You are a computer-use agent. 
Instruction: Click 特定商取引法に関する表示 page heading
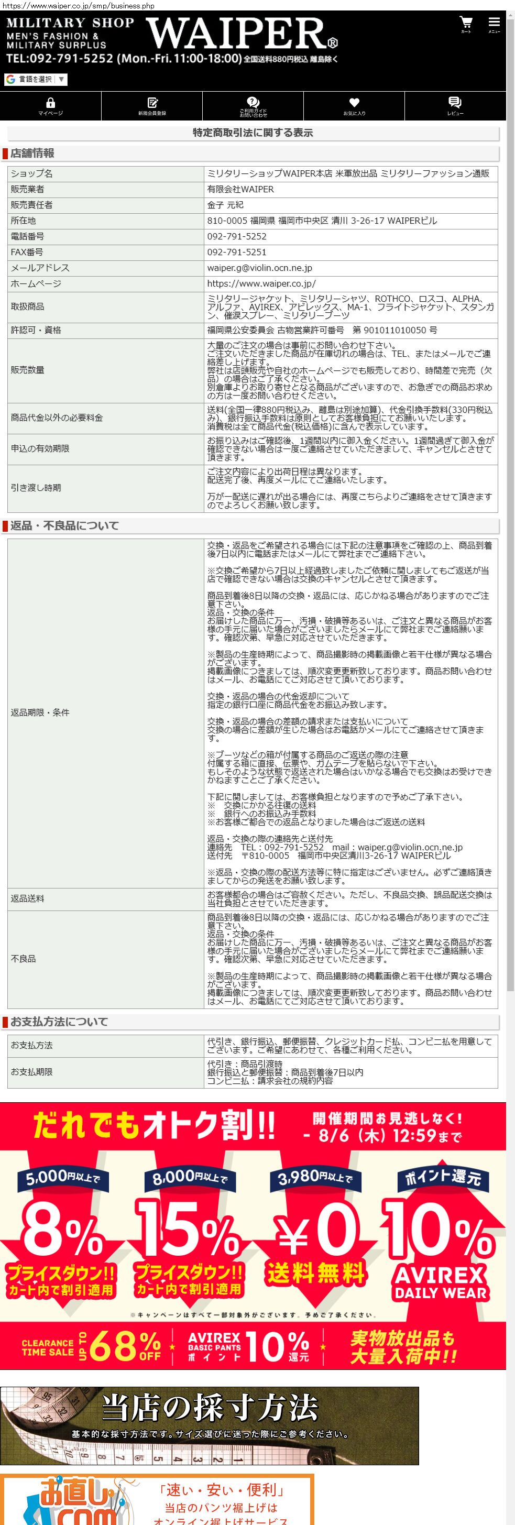click(253, 133)
